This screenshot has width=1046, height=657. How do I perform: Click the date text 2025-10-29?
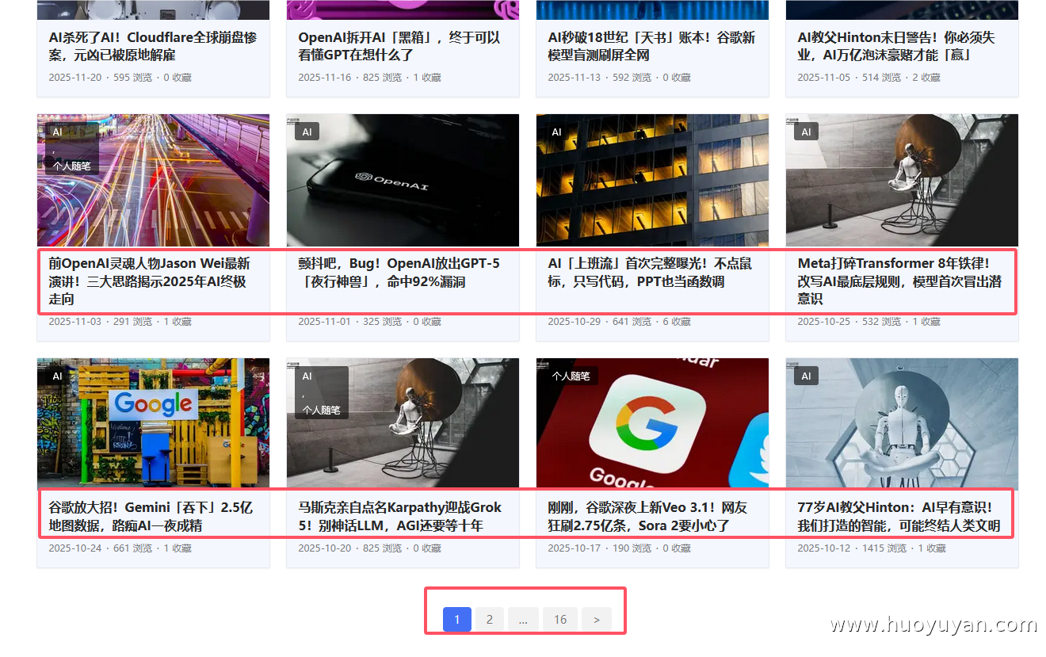(575, 322)
